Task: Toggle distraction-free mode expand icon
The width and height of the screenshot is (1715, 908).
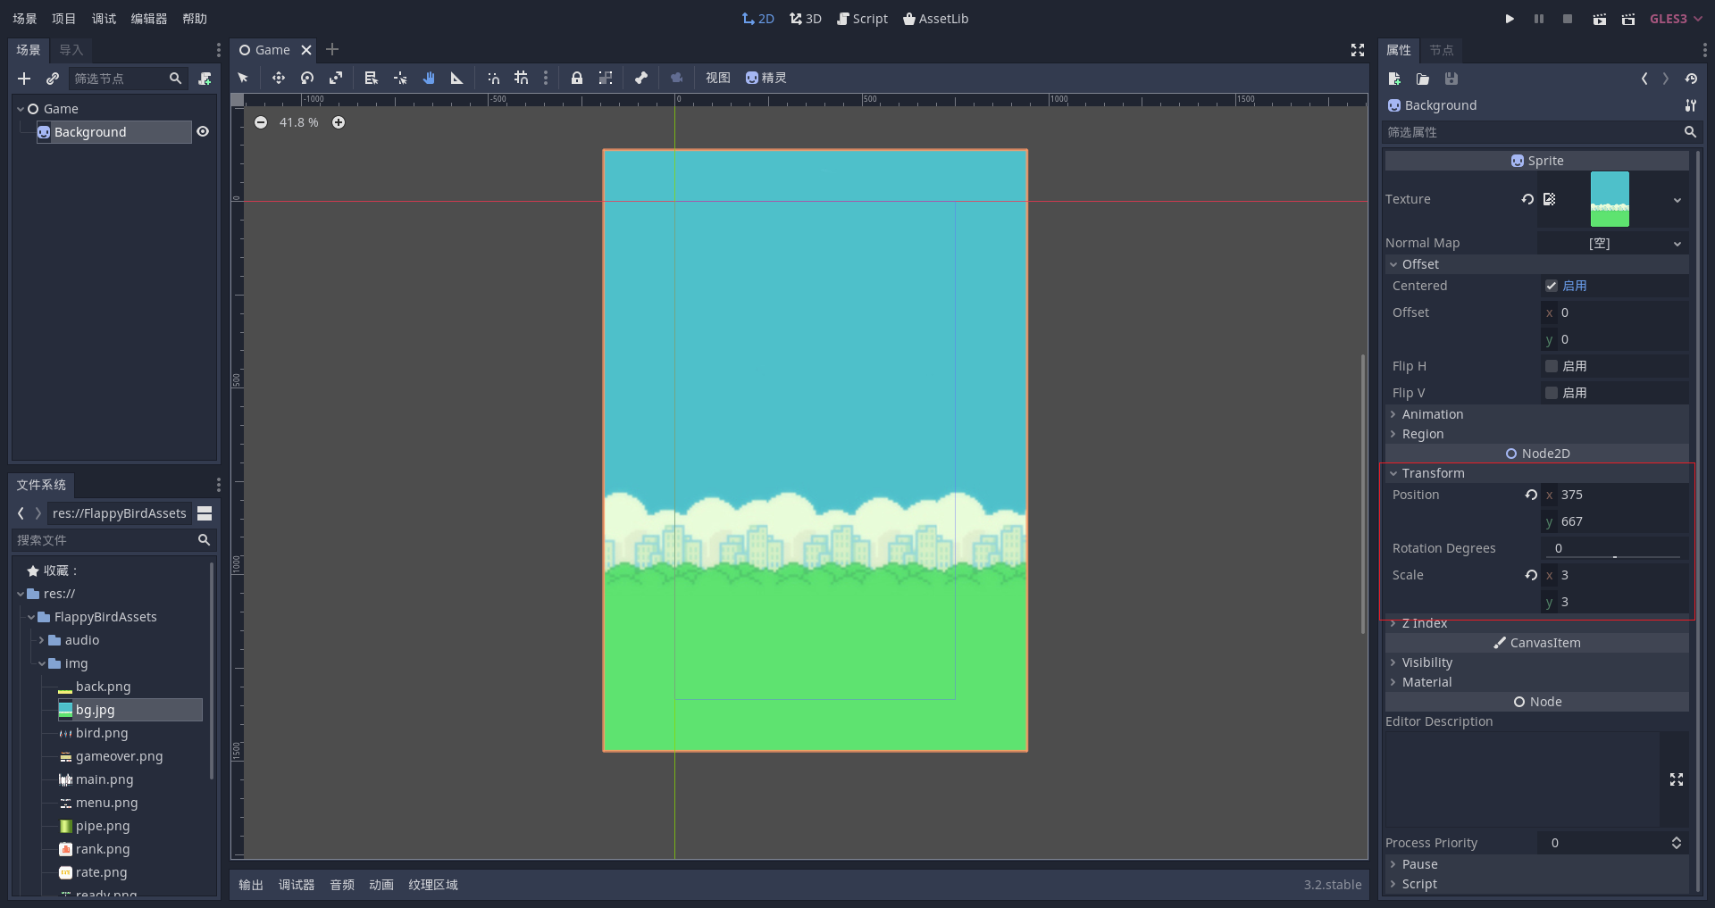Action: tap(1358, 50)
